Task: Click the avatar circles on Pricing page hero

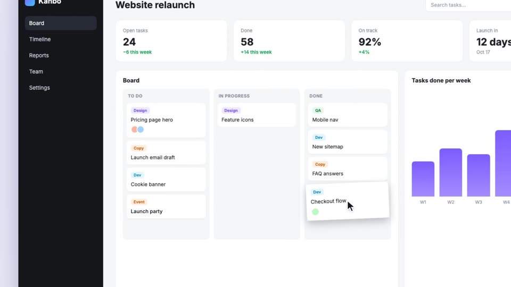Action: pos(137,130)
